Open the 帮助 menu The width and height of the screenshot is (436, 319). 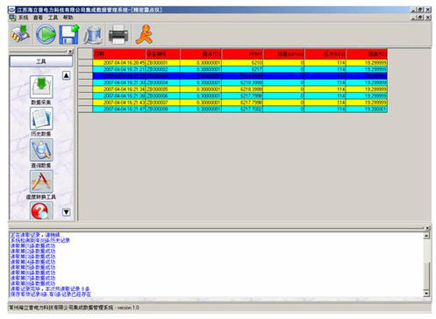(68, 18)
